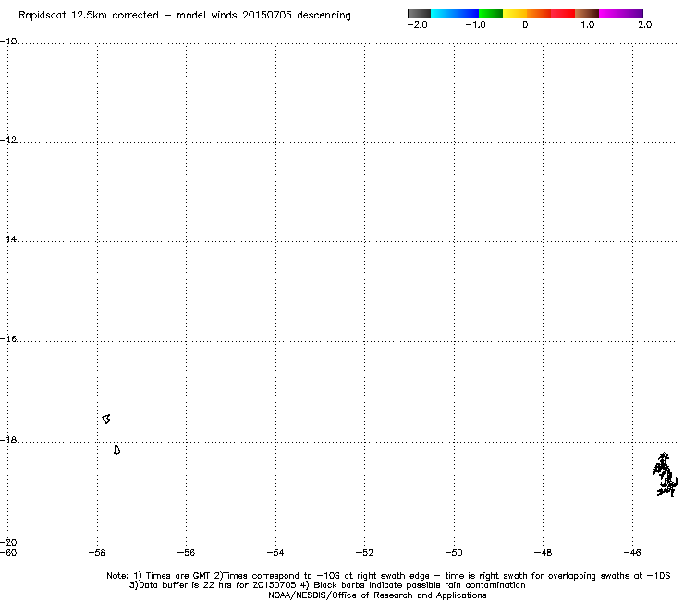
Task: Click the -18 latitude axis label
Action: tap(8, 439)
